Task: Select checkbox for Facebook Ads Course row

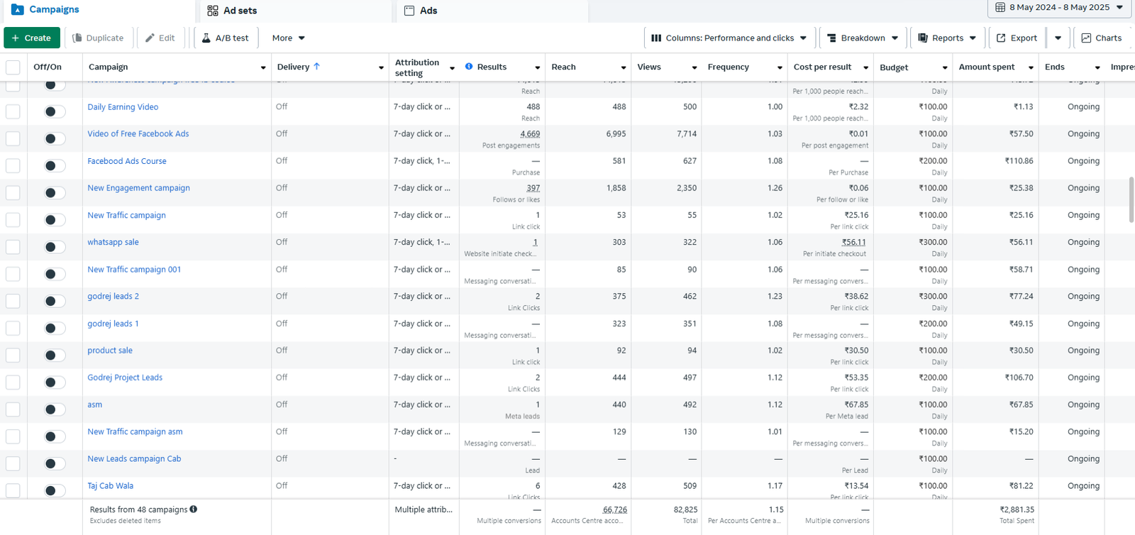Action: coord(13,165)
